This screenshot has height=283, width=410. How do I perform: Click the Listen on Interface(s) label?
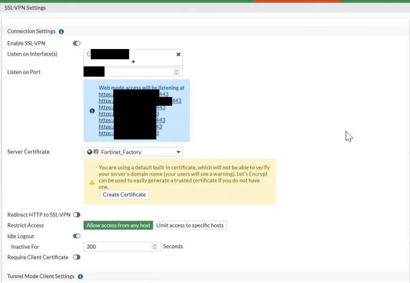pos(32,54)
